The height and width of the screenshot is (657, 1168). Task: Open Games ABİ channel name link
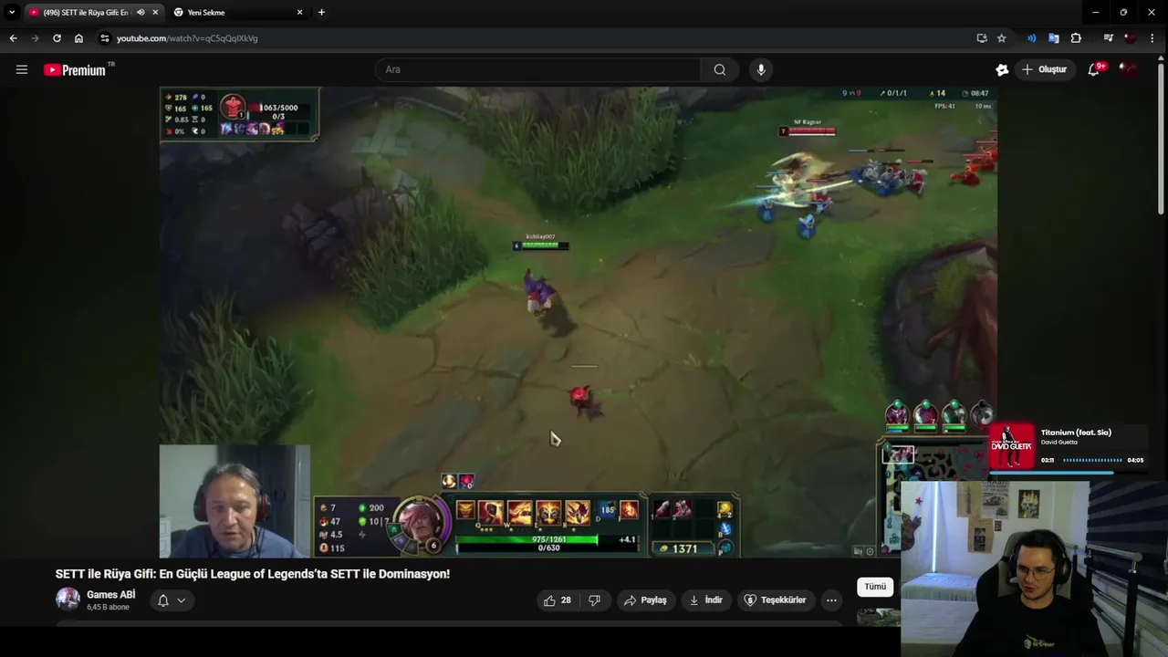coord(110,594)
